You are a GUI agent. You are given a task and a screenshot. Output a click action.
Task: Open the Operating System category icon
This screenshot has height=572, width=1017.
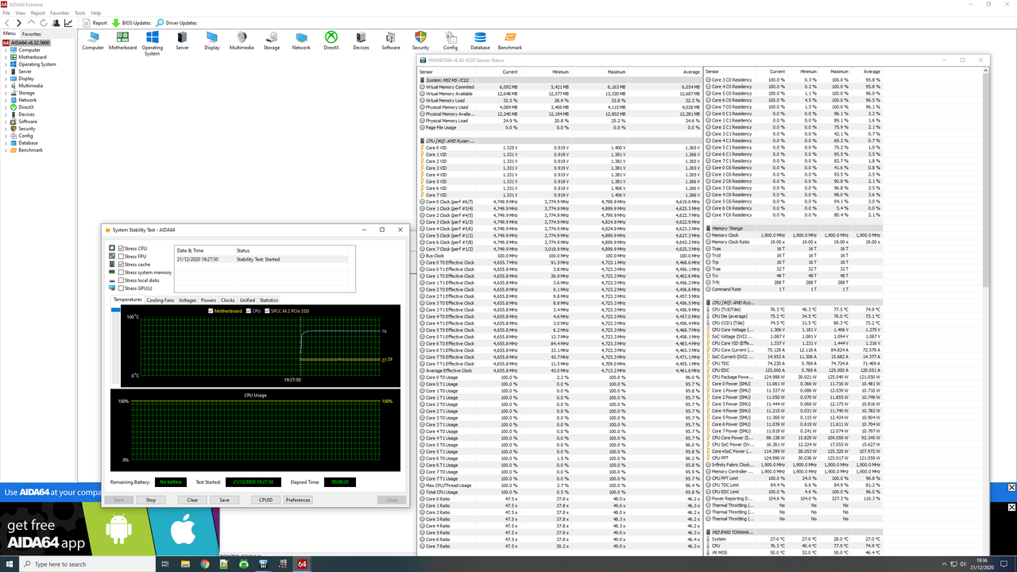click(x=153, y=43)
